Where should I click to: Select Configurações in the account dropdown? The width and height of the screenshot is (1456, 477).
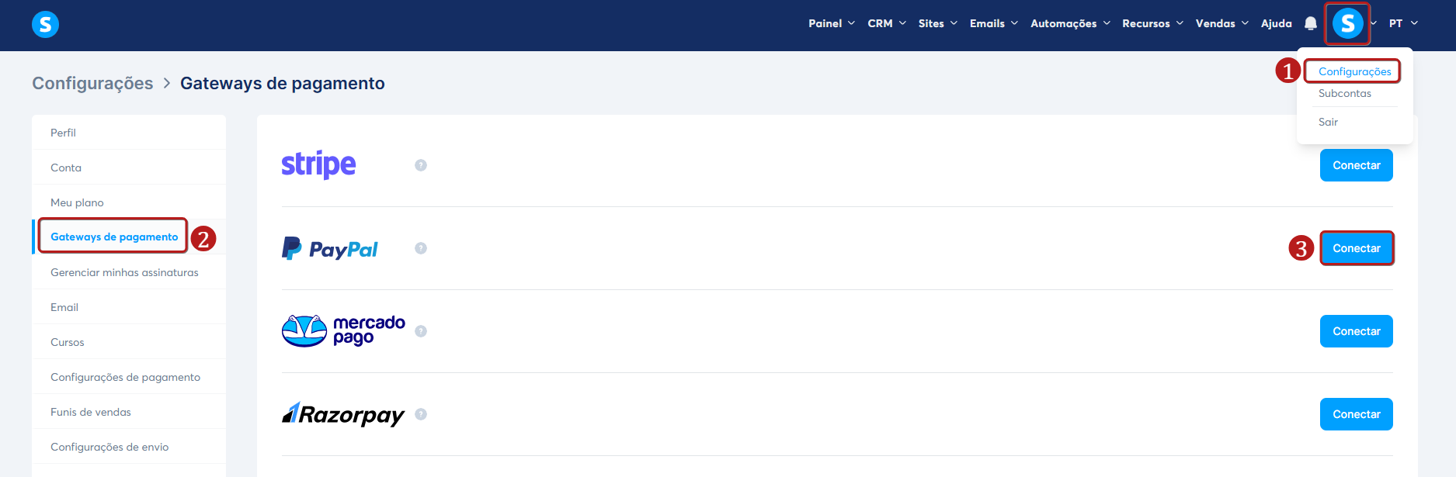point(1354,71)
